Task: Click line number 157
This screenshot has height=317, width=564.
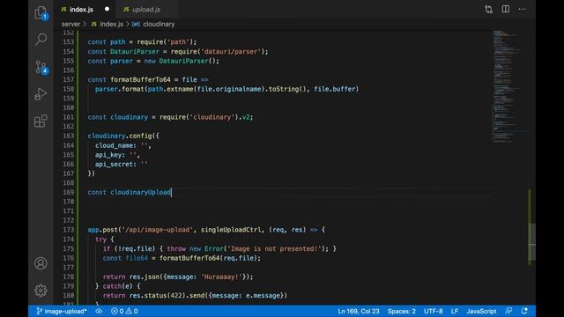Action: tap(69, 80)
